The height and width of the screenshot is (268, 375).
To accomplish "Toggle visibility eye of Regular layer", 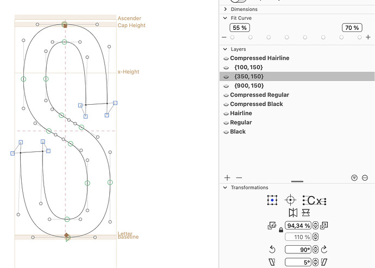I will click(226, 123).
